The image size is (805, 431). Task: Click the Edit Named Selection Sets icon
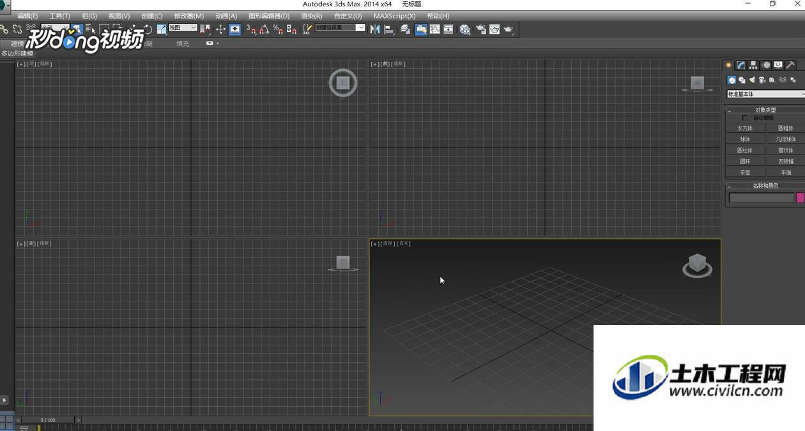tap(307, 29)
